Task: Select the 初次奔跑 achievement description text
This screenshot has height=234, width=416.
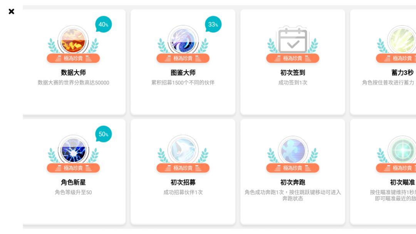Action: point(293,195)
